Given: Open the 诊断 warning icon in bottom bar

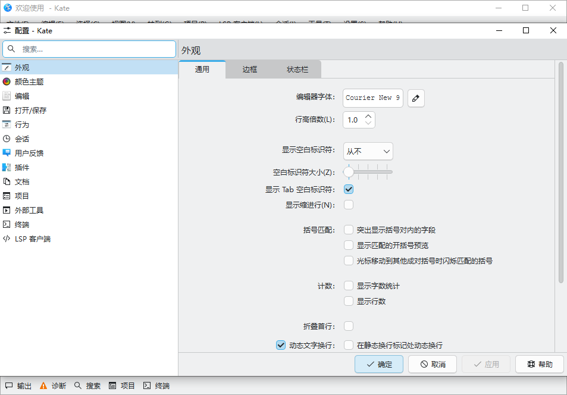Looking at the screenshot, I should pos(43,385).
